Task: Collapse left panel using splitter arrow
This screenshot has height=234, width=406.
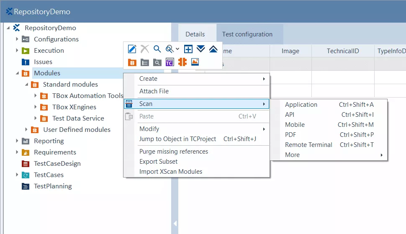Action: click(x=175, y=224)
